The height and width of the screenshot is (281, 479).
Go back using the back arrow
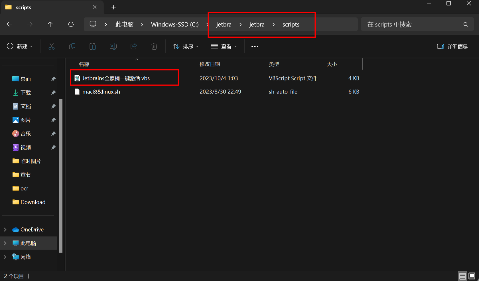pos(9,24)
